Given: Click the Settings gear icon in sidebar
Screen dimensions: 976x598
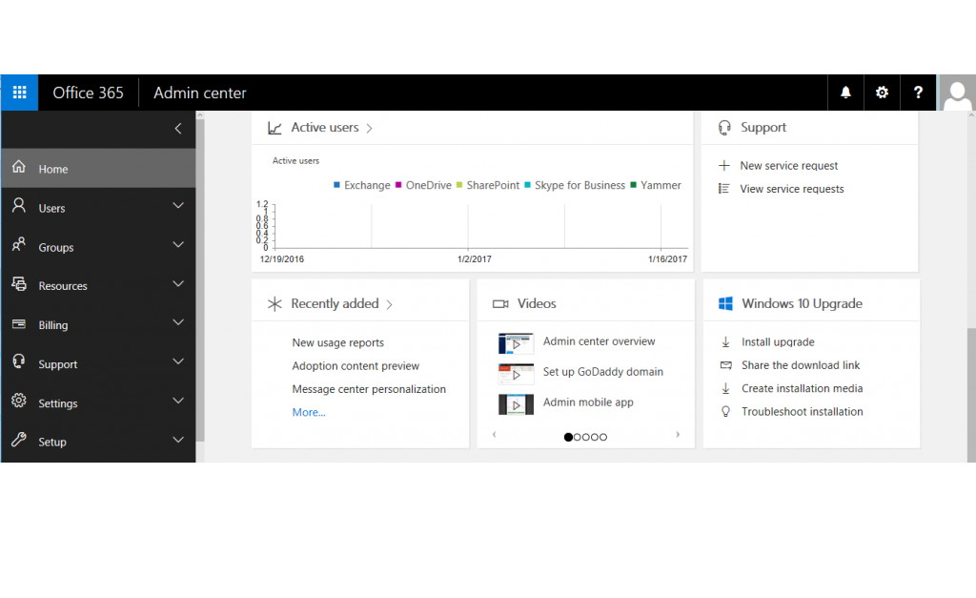Looking at the screenshot, I should [x=19, y=401].
